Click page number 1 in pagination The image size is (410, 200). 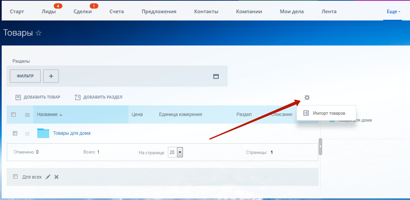coord(272,152)
